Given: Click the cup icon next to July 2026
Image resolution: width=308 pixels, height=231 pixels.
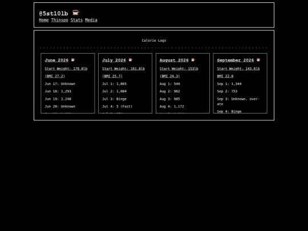Looking at the screenshot, I should 131,60.
